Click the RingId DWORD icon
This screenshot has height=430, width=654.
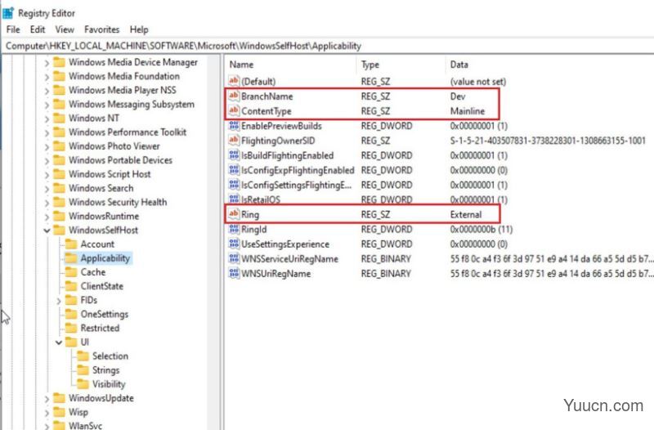pyautogui.click(x=234, y=229)
